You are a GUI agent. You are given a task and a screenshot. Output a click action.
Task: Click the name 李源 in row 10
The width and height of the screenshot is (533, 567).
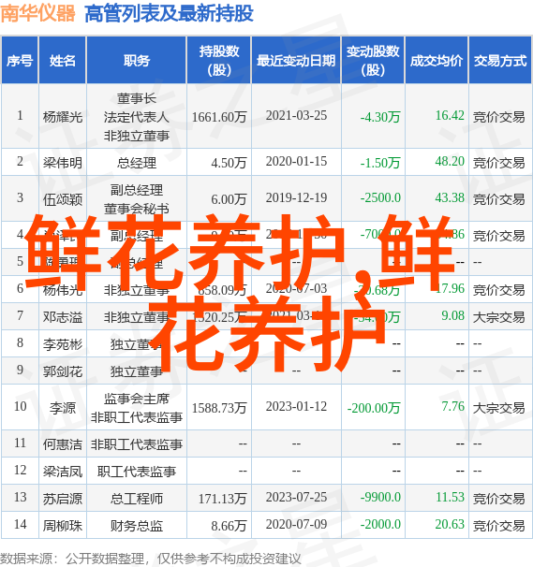[63, 408]
